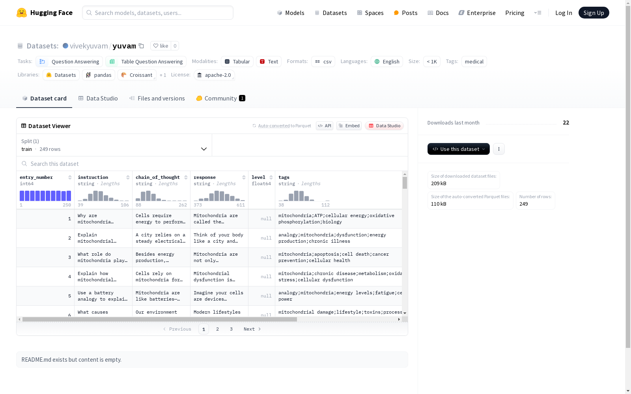
Task: Click the Text modality tag
Action: coord(269,61)
